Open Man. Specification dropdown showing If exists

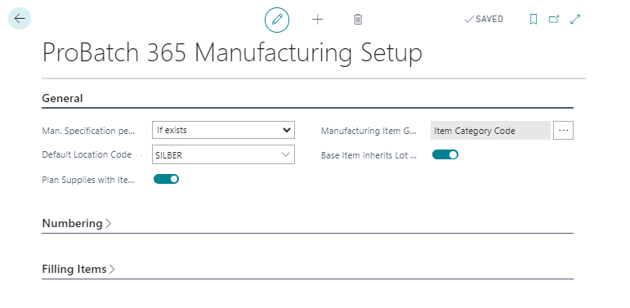(223, 130)
